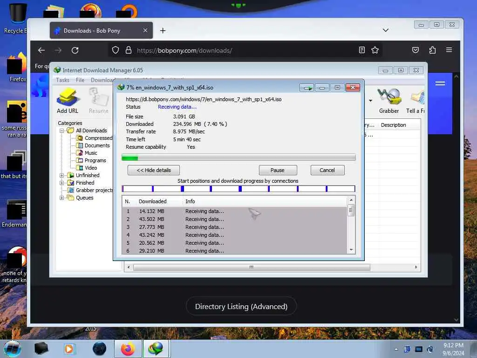Screen dimensions: 477x358
Task: Click the tracking protection shield icon
Action: [x=116, y=50]
